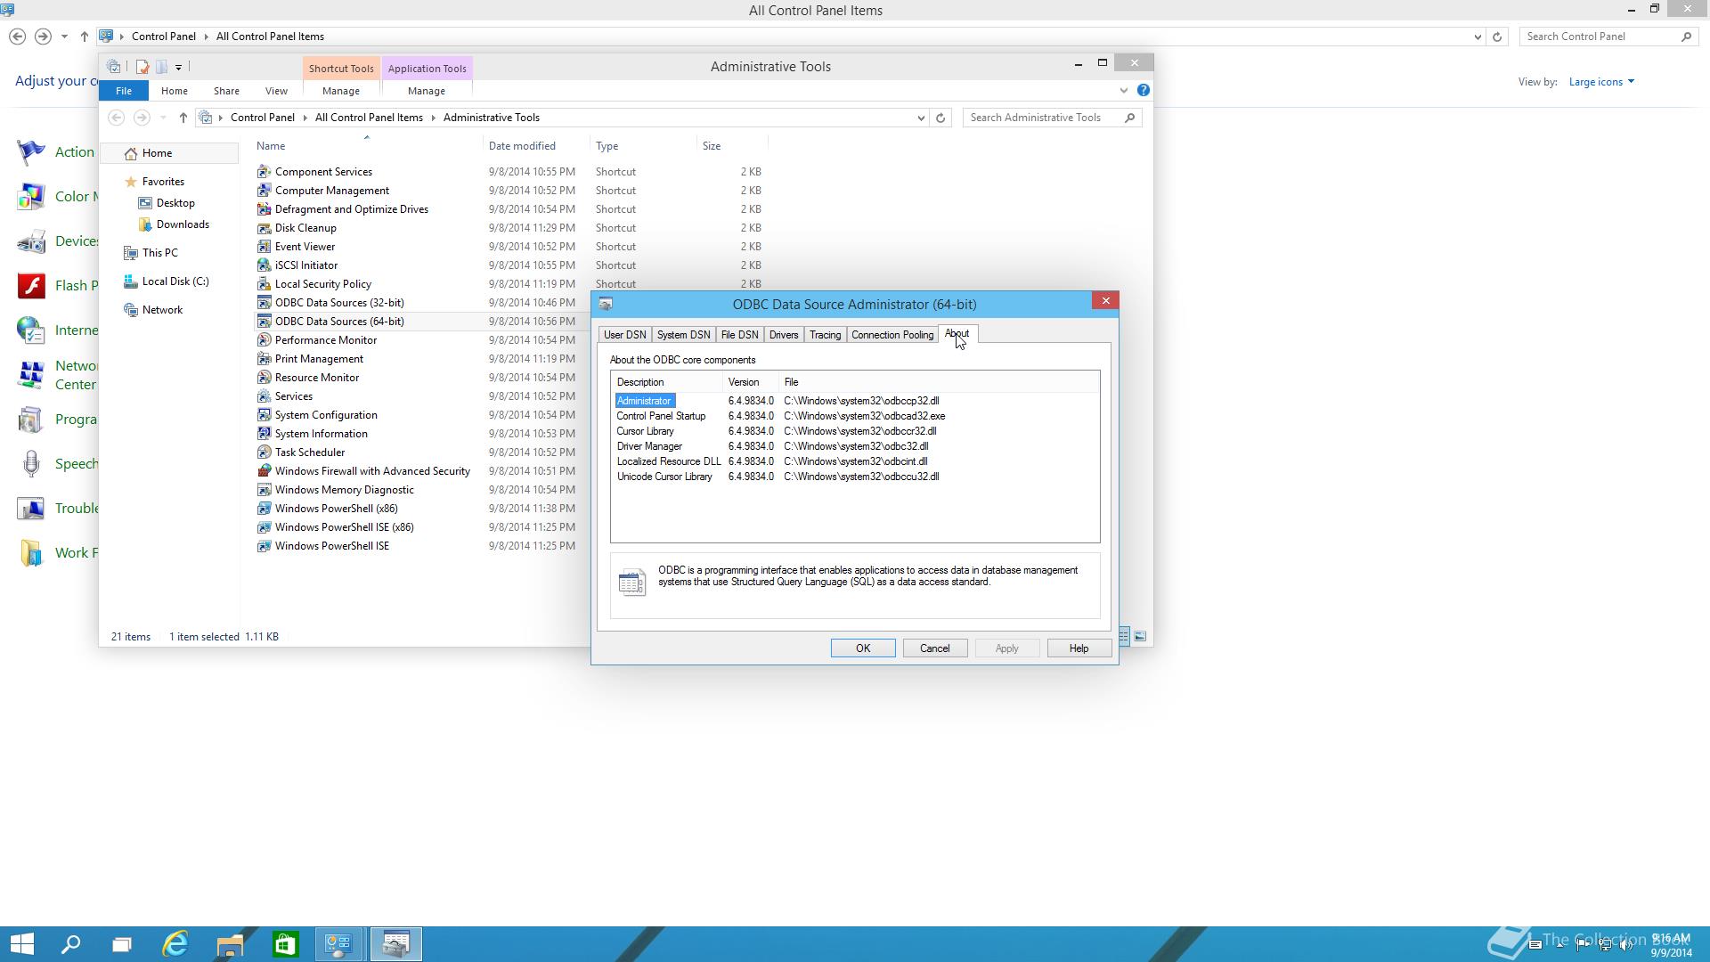The height and width of the screenshot is (962, 1710).
Task: Select Defragment and Optimize Drives icon
Action: (x=264, y=208)
